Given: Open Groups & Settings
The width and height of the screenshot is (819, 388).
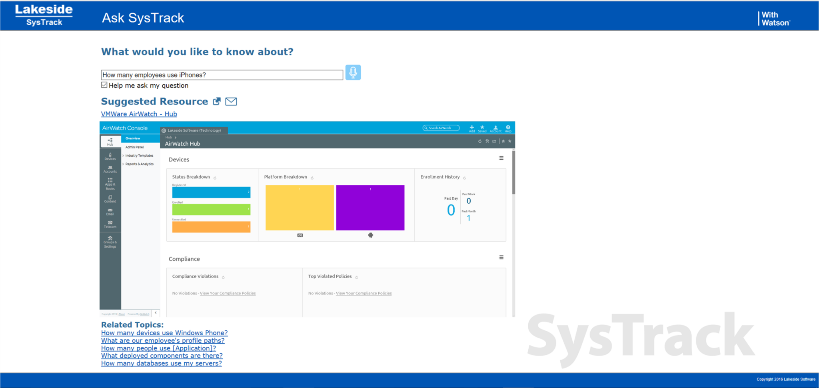Looking at the screenshot, I should (110, 242).
